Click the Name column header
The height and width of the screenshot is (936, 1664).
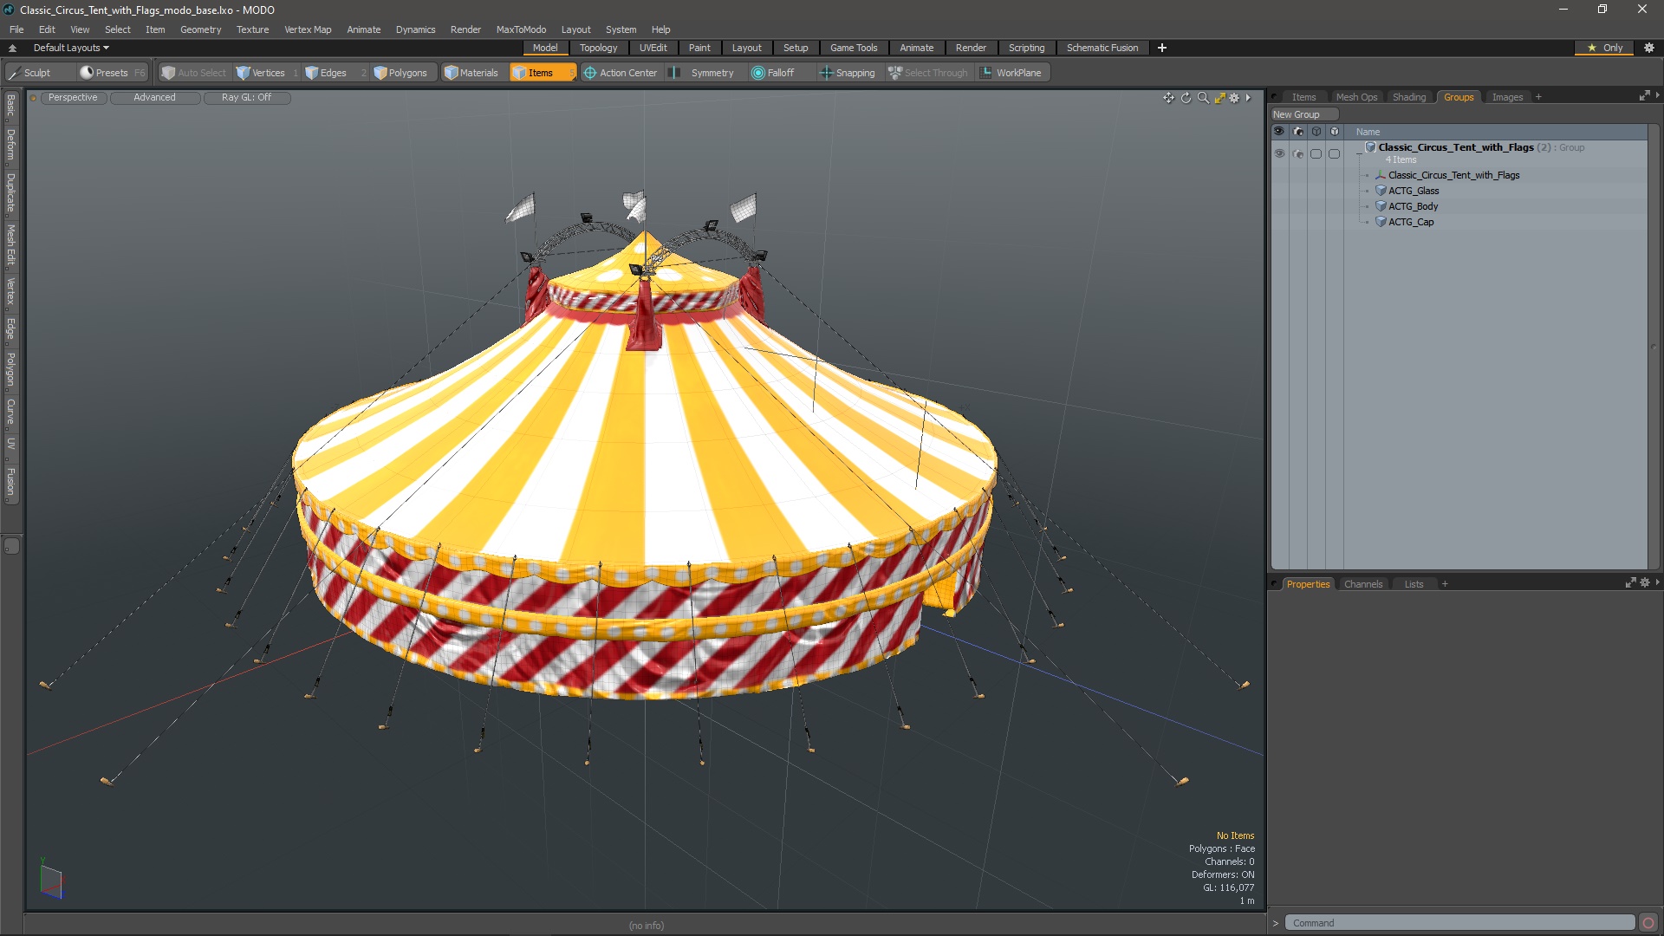[x=1368, y=132]
